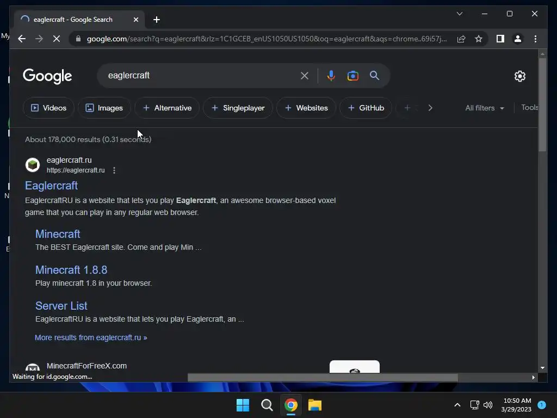Viewport: 557px width, 418px height.
Task: Show hidden system tray icons
Action: [x=457, y=405]
